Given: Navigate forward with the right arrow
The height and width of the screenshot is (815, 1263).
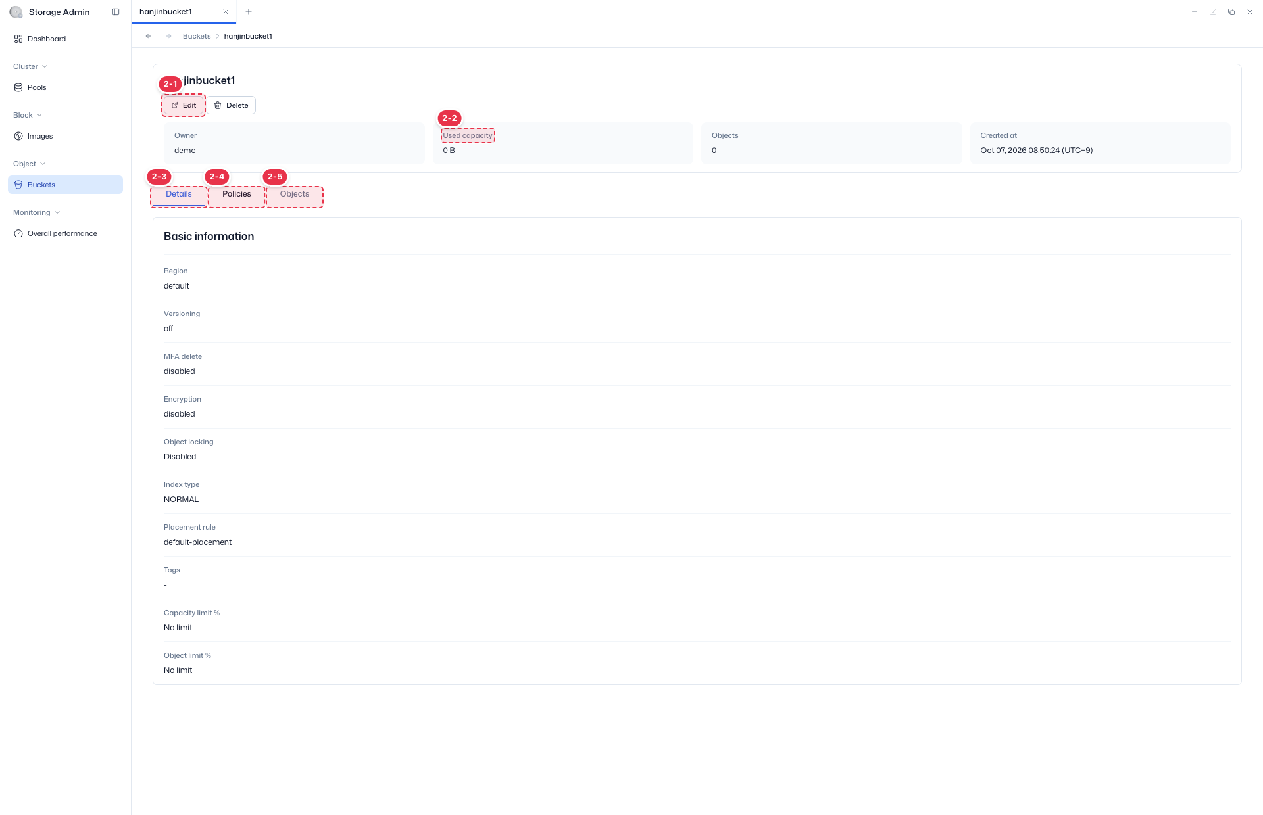Looking at the screenshot, I should pyautogui.click(x=168, y=36).
